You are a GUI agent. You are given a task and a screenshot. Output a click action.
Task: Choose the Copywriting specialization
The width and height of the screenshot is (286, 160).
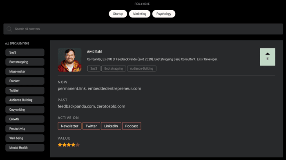(25, 110)
